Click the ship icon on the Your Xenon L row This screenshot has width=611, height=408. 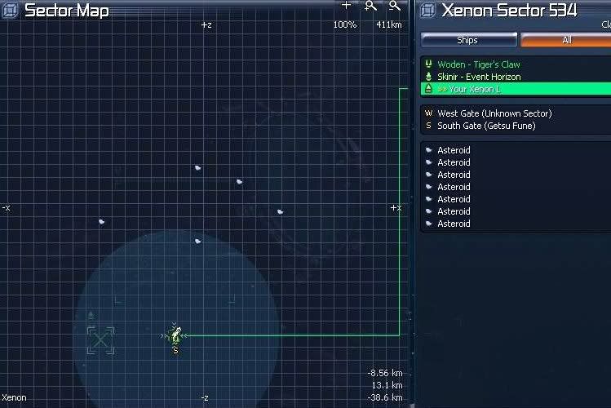(428, 89)
